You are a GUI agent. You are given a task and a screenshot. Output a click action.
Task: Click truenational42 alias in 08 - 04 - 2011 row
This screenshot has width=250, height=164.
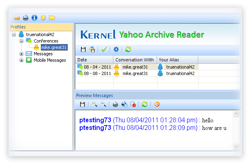[x=180, y=67]
